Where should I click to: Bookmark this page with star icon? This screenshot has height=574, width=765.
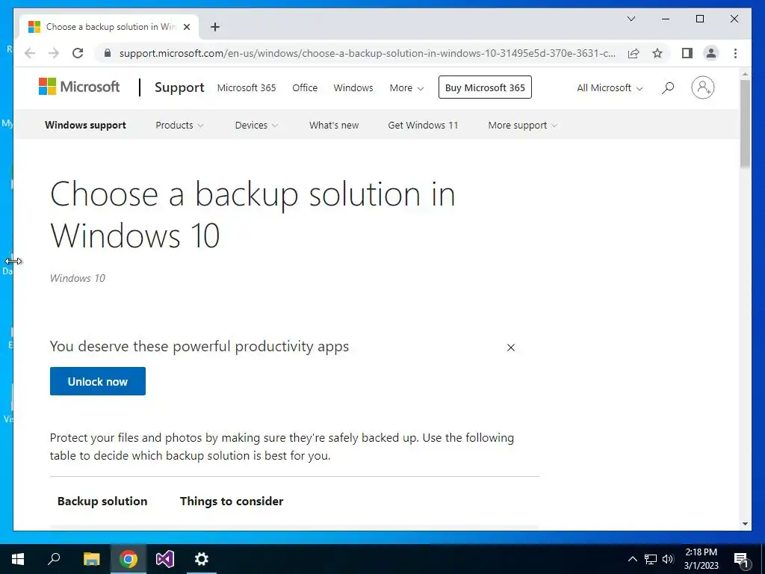tap(657, 53)
